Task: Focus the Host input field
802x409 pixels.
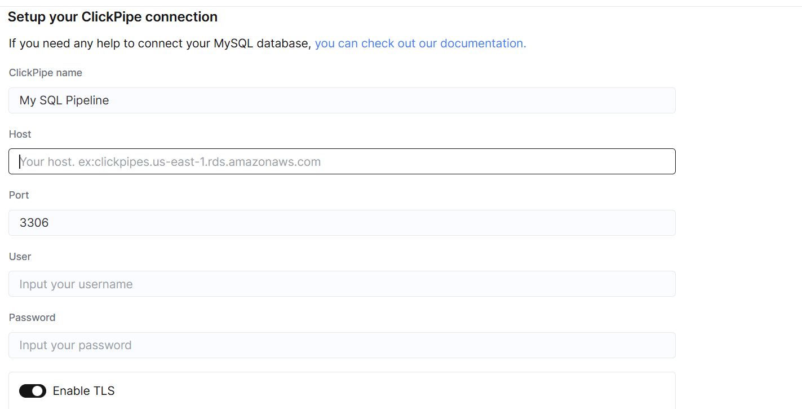Action: click(x=342, y=161)
